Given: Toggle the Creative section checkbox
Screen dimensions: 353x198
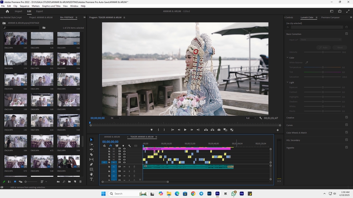Looking at the screenshot, I should (346, 117).
